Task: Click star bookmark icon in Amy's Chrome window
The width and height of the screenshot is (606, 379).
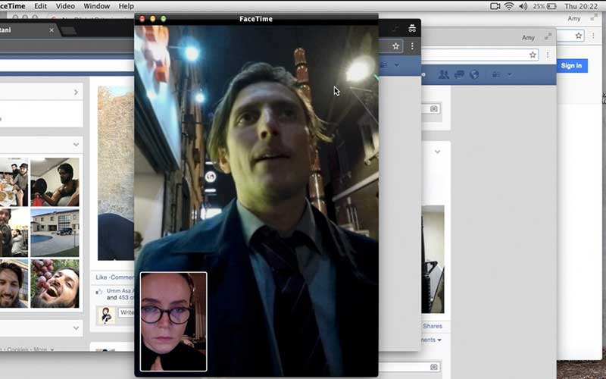Action: [x=533, y=55]
